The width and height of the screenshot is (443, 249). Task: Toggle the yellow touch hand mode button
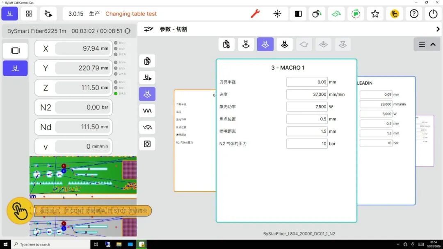click(394, 14)
